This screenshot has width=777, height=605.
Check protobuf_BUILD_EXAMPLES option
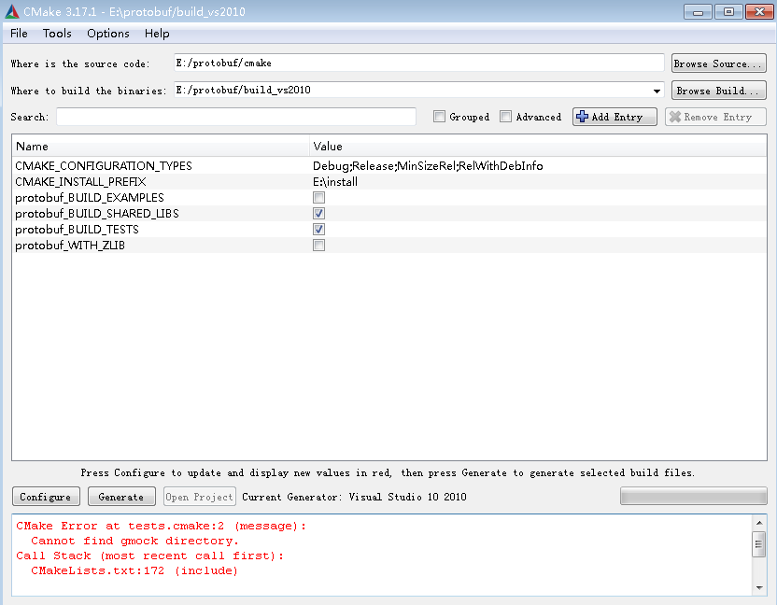click(318, 198)
